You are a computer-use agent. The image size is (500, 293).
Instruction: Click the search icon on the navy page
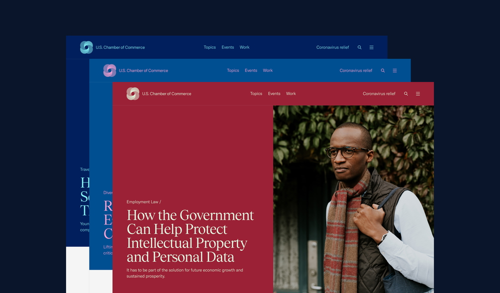[x=359, y=47]
